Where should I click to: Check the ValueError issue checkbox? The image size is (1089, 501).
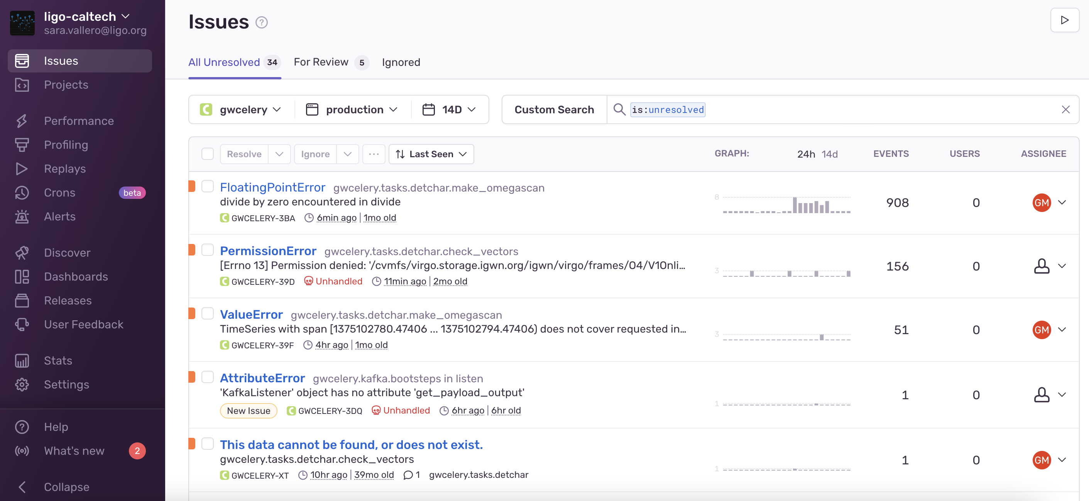[208, 313]
